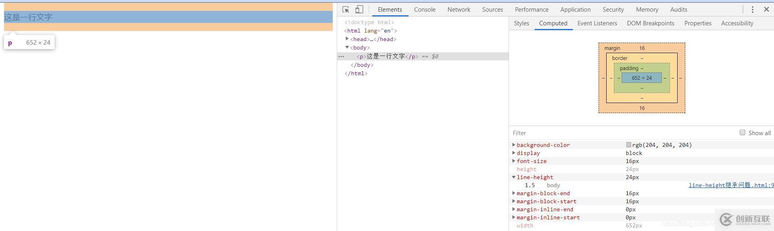
Task: Click the top margin value 16 in box model
Action: click(x=642, y=48)
